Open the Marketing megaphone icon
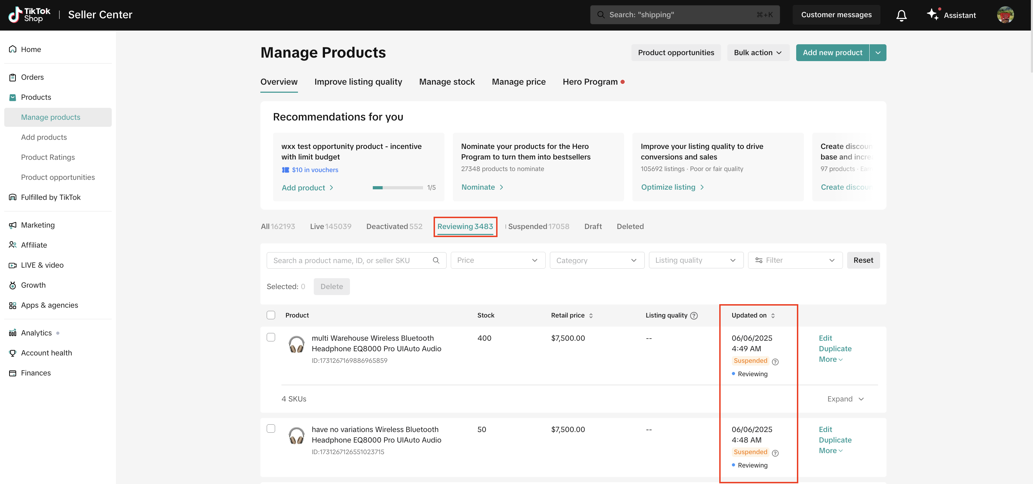 pos(13,225)
